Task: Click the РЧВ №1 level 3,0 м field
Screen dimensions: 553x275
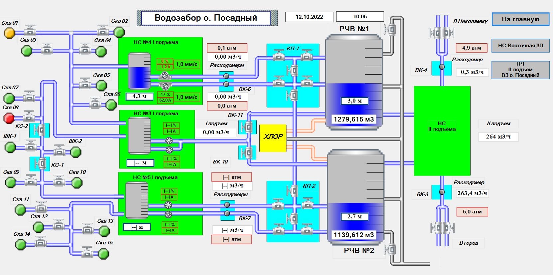Action: [x=354, y=101]
